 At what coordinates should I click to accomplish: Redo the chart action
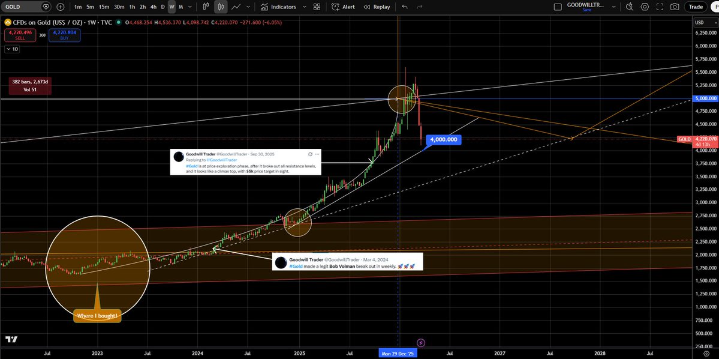click(x=419, y=7)
